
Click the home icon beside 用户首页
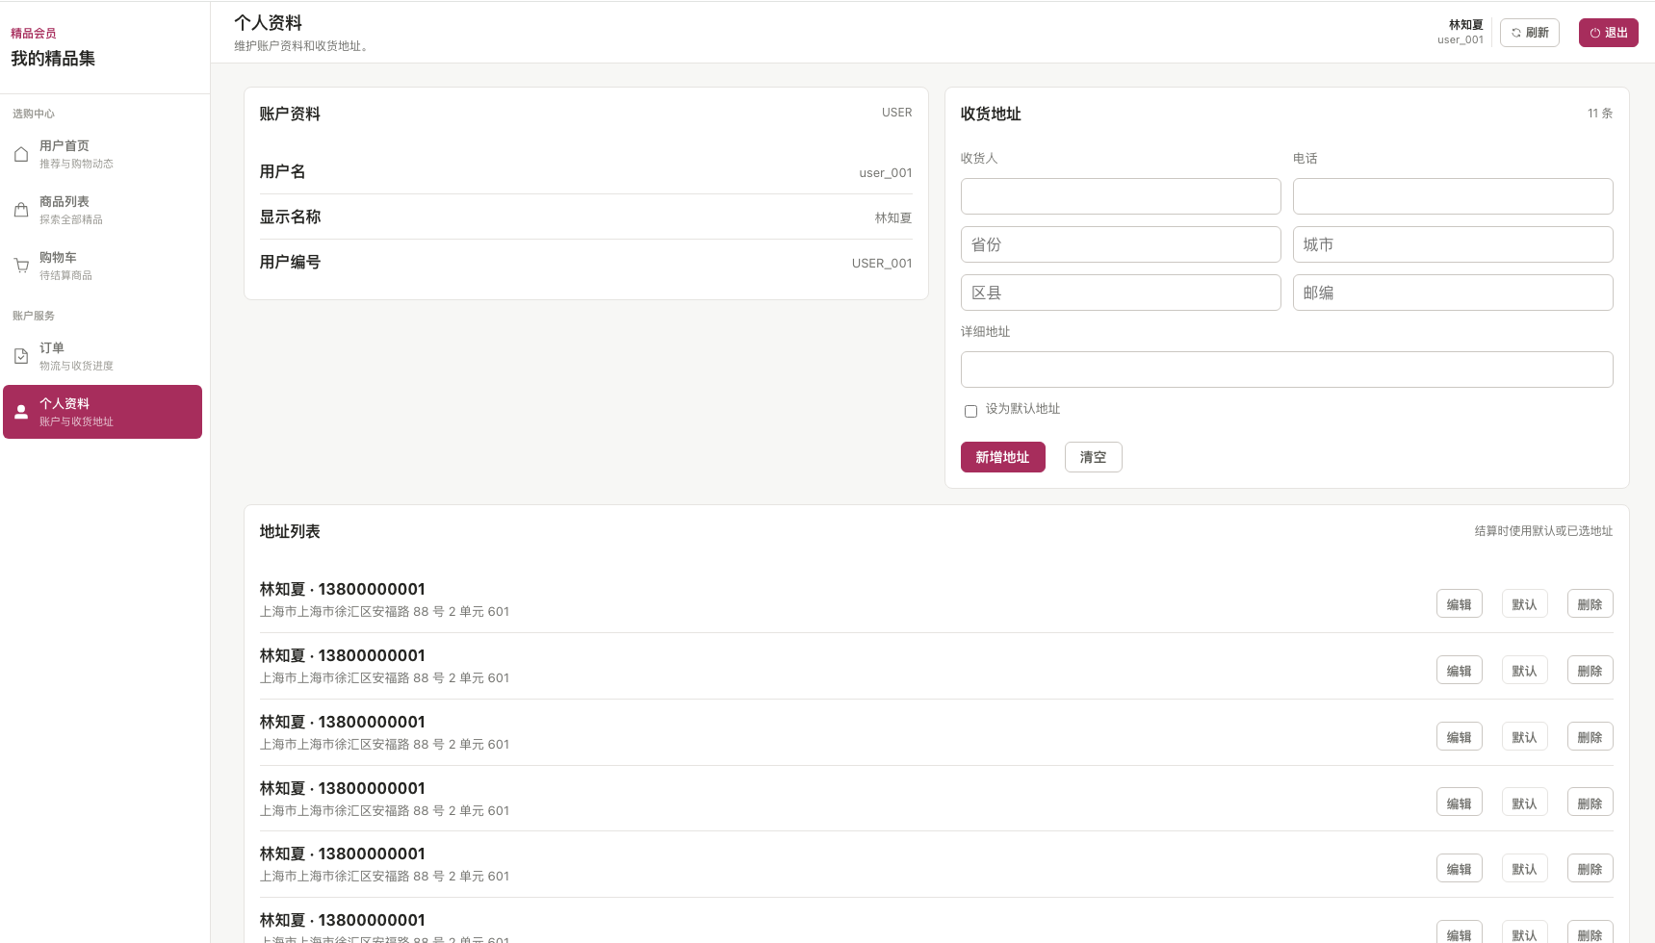click(21, 154)
